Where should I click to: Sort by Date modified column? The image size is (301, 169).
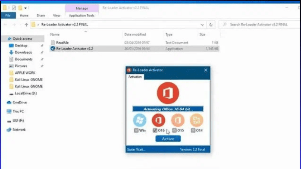point(135,34)
